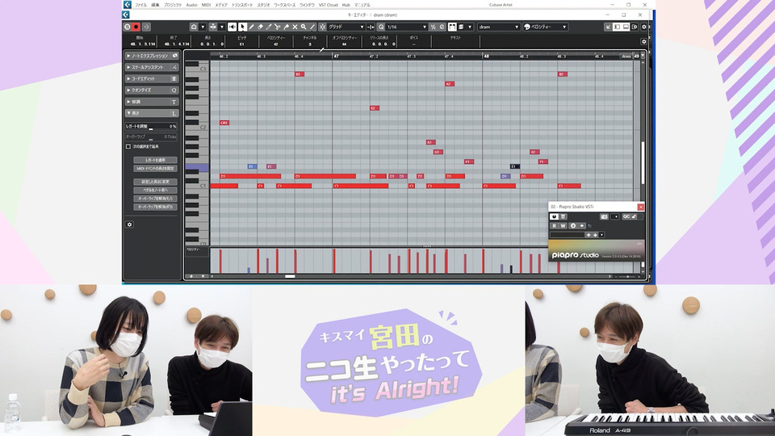Expand スケールアシスタント section
This screenshot has height=436, width=775.
pos(152,67)
